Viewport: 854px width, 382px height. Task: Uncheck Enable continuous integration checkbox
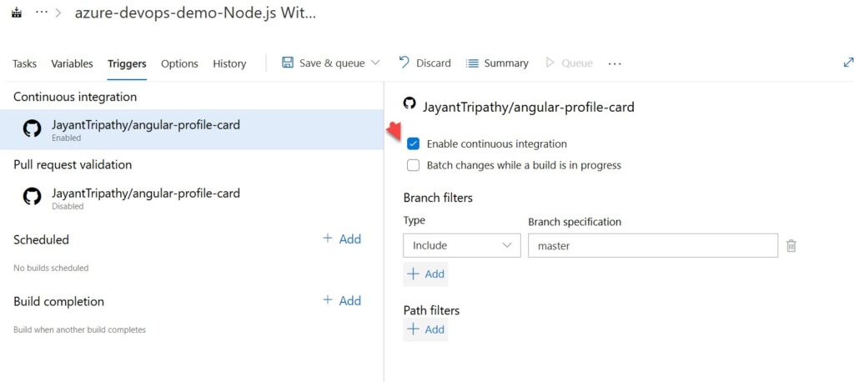414,143
